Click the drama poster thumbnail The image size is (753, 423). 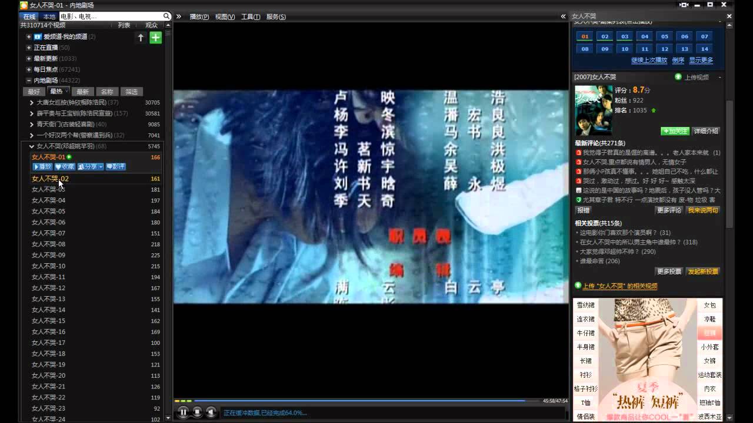pyautogui.click(x=594, y=110)
